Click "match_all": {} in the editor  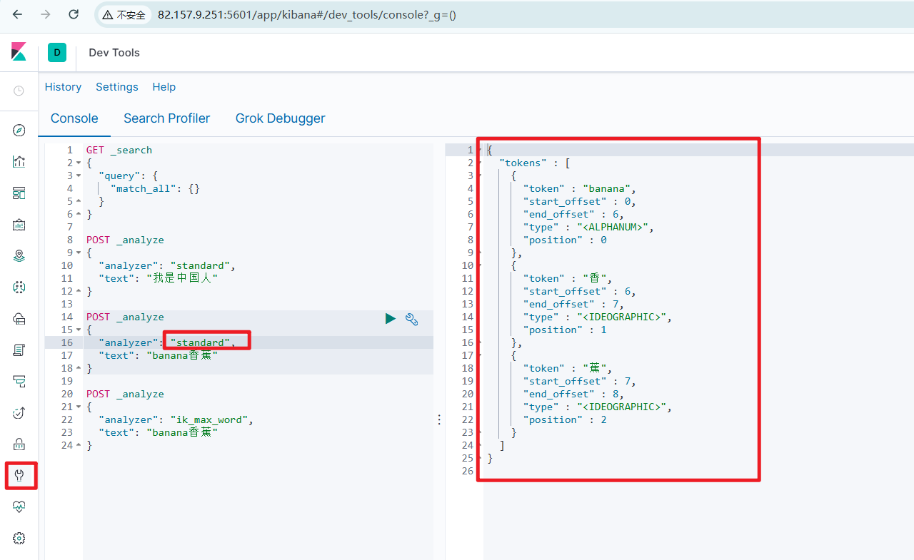(x=155, y=188)
